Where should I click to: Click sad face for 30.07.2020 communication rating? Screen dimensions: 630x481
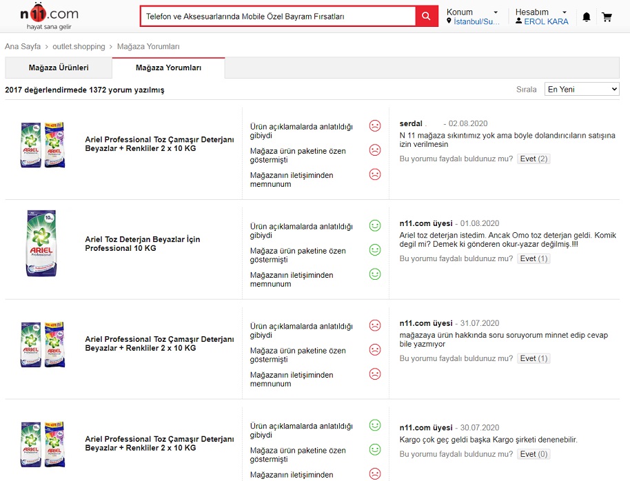375,474
